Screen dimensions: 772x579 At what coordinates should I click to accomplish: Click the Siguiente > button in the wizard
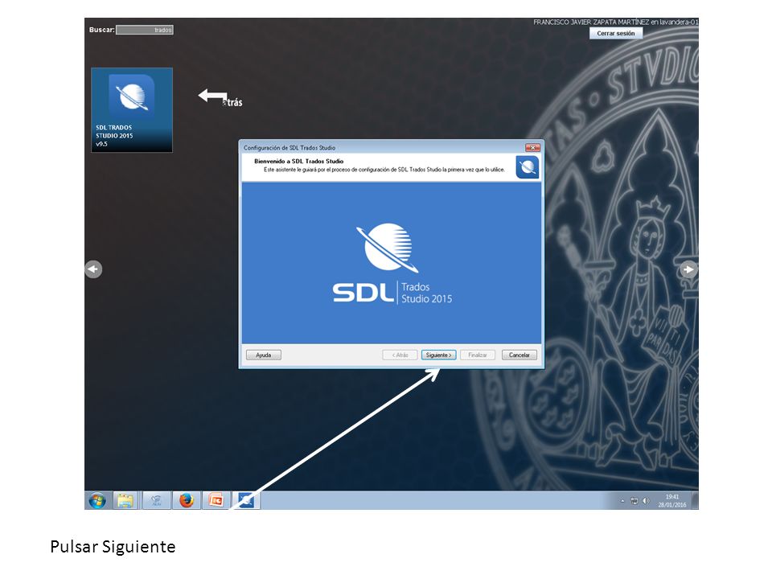pyautogui.click(x=439, y=355)
